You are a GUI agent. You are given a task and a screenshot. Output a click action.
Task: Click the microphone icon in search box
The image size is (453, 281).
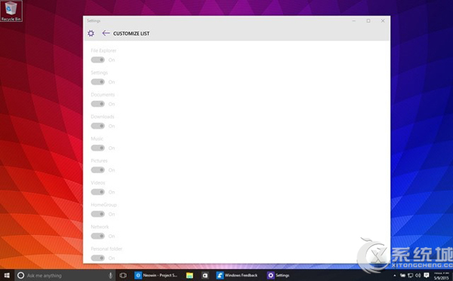tap(110, 275)
